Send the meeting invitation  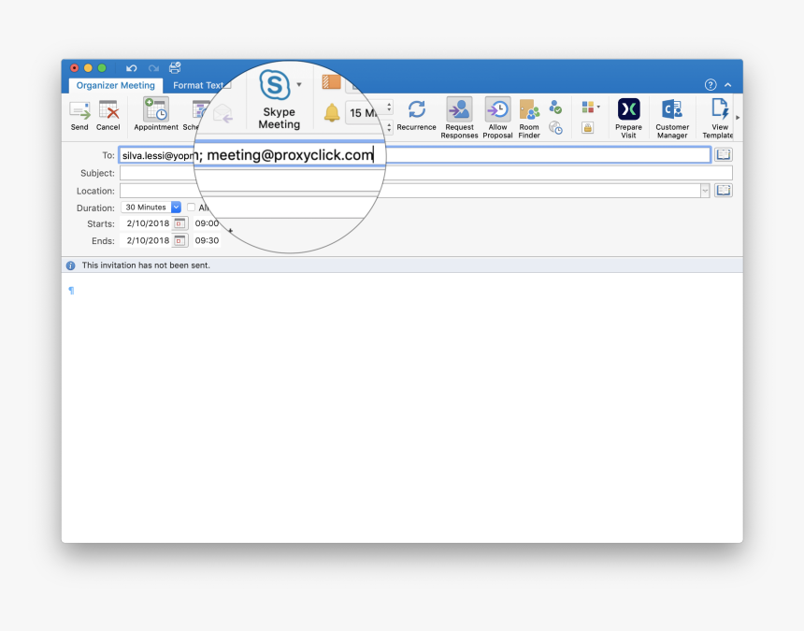tap(79, 115)
